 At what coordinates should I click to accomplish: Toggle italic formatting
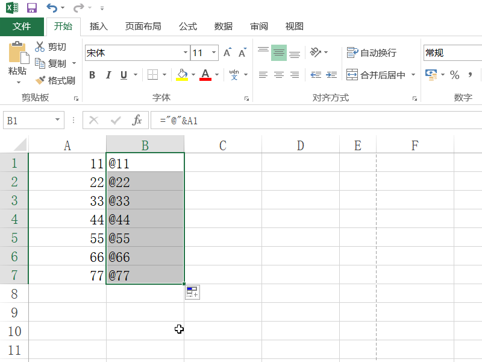(x=108, y=75)
